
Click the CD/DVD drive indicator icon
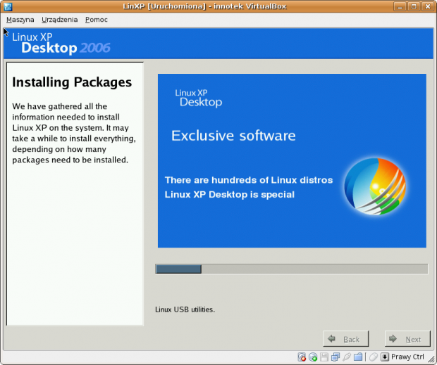pyautogui.click(x=313, y=357)
